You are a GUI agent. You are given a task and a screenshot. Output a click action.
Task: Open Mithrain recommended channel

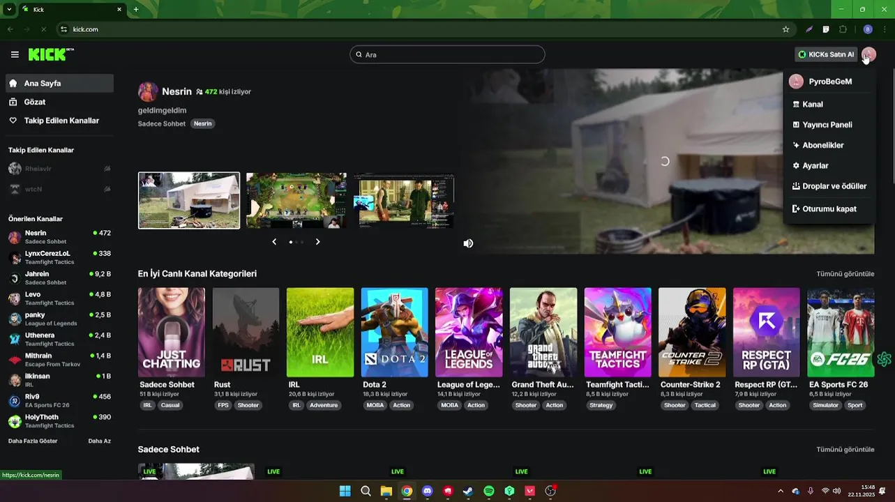[59, 360]
